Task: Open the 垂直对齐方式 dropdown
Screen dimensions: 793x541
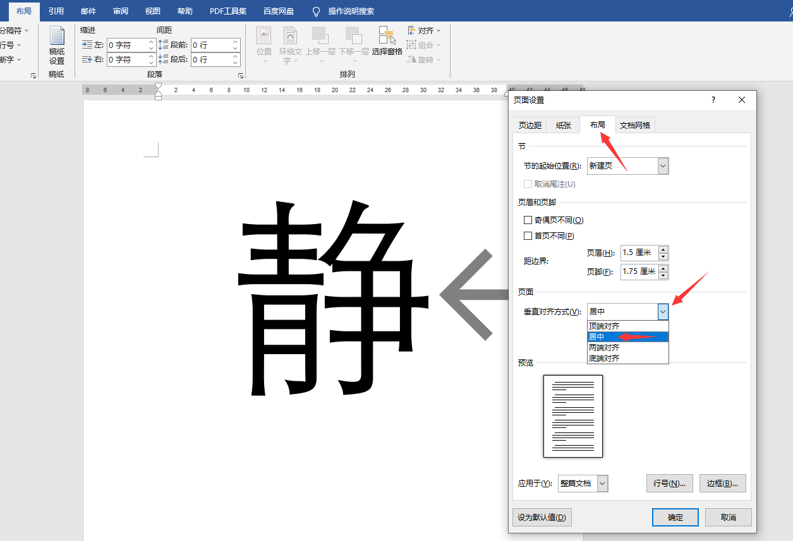Action: pos(662,311)
